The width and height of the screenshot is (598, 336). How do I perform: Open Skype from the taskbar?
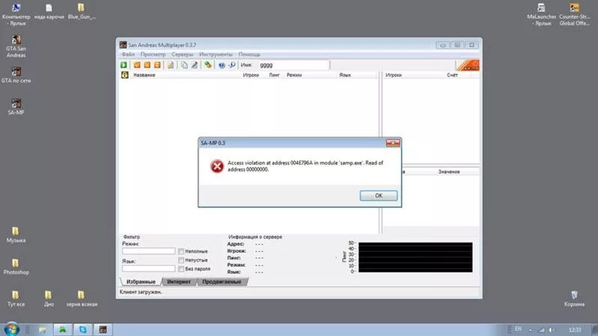coord(83,329)
